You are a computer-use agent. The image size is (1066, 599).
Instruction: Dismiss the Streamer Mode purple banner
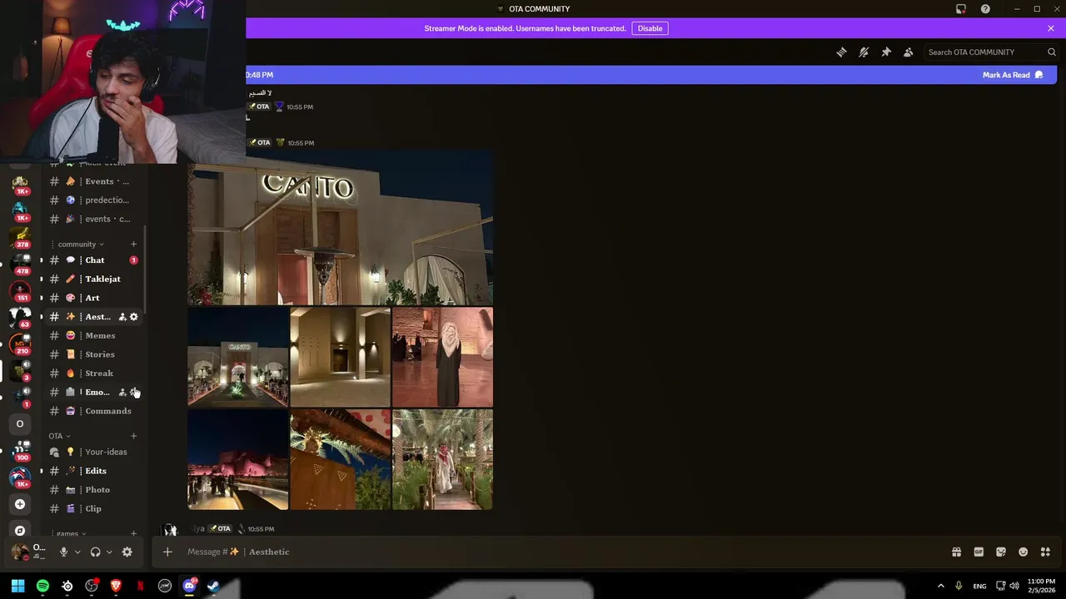(x=1051, y=28)
